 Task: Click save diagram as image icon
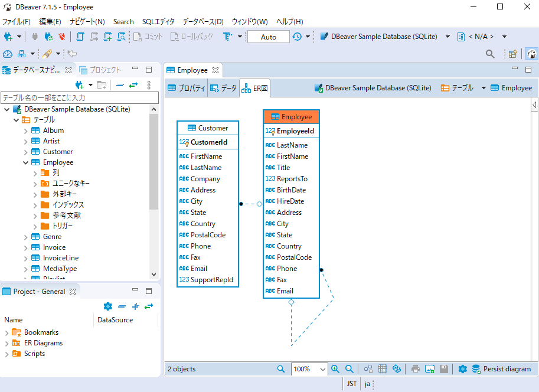[x=430, y=369]
